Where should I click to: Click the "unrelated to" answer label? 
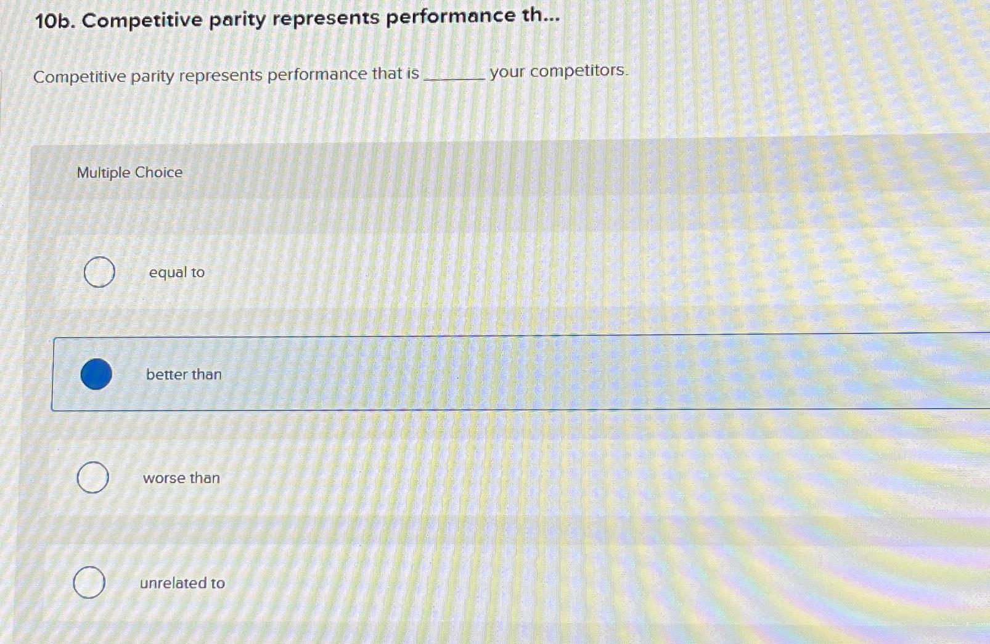pos(182,583)
